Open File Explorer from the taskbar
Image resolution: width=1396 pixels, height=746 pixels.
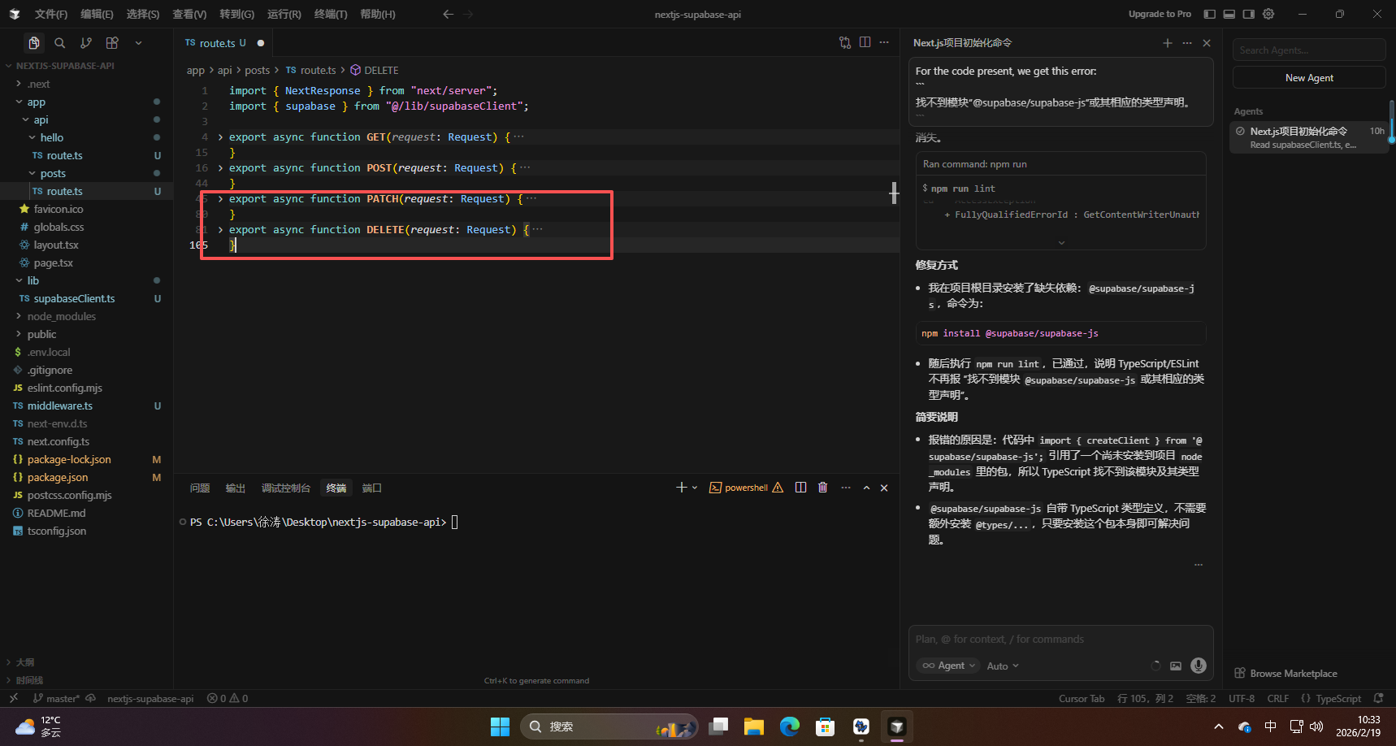click(x=754, y=726)
